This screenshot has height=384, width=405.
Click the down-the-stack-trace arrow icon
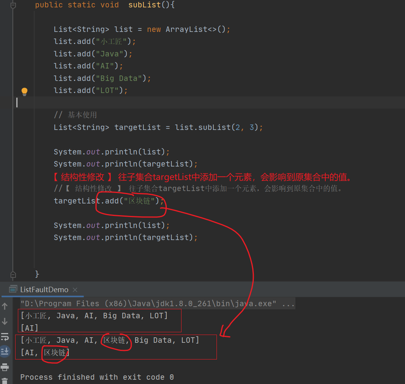(5, 321)
